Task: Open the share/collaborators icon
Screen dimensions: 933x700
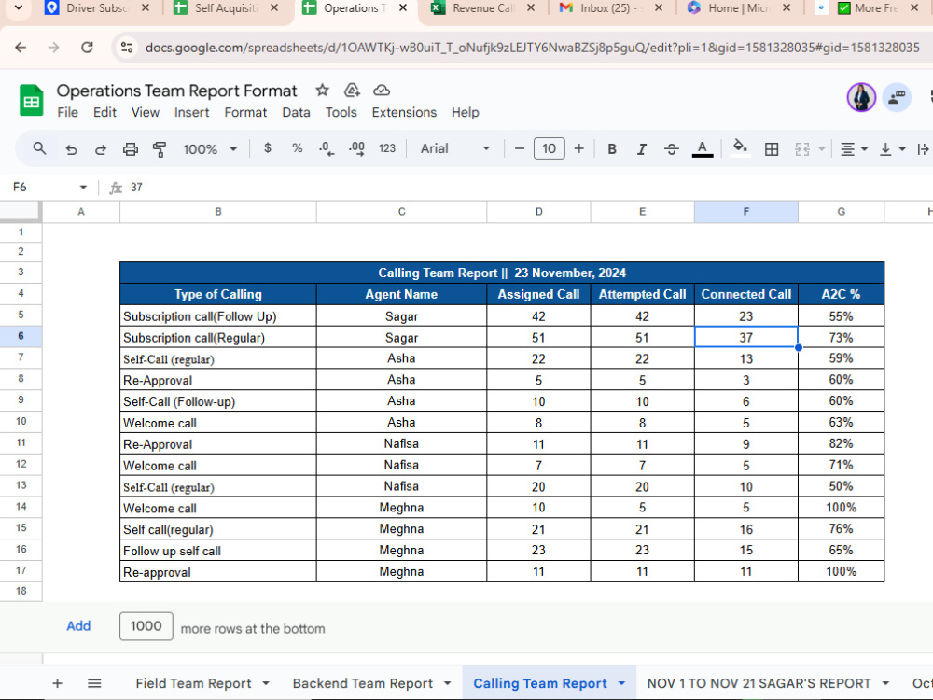Action: [x=896, y=98]
